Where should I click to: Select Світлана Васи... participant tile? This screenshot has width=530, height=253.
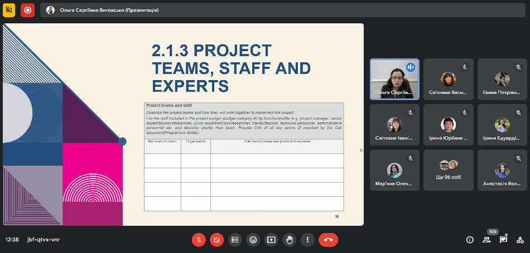click(448, 79)
